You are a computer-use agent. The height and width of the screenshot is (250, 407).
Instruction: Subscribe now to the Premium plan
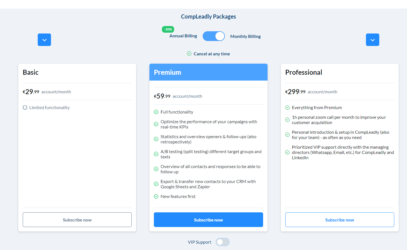[208, 220]
